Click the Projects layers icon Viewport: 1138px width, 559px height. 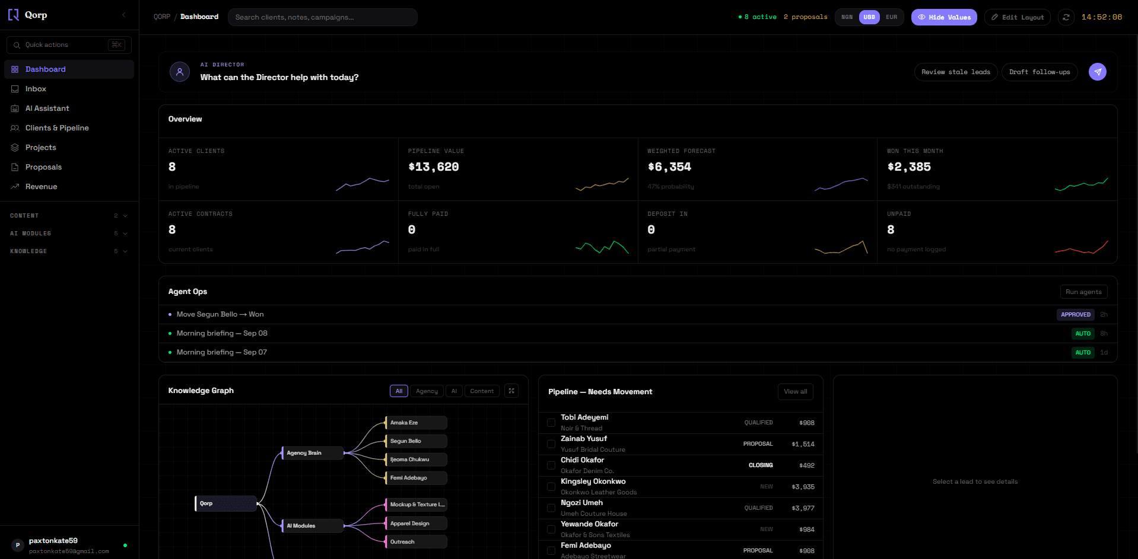click(15, 148)
